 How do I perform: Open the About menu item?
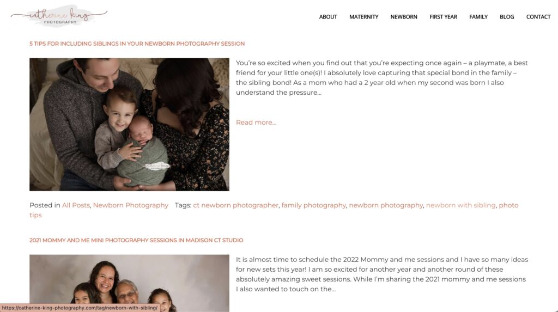(327, 17)
